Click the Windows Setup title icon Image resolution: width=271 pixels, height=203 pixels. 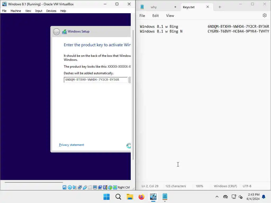65,32
